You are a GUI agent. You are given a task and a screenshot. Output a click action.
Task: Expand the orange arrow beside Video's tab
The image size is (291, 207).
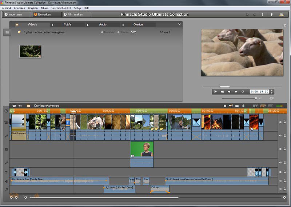click(x=17, y=25)
